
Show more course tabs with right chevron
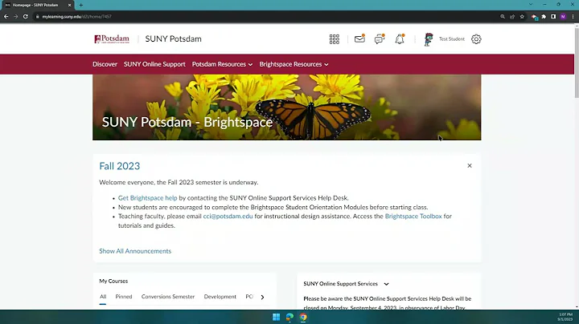point(262,297)
